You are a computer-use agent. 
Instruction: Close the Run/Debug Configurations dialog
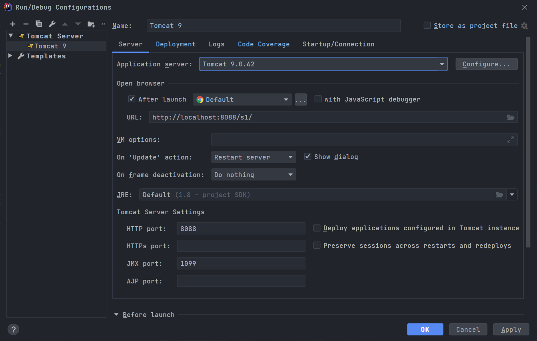point(525,7)
